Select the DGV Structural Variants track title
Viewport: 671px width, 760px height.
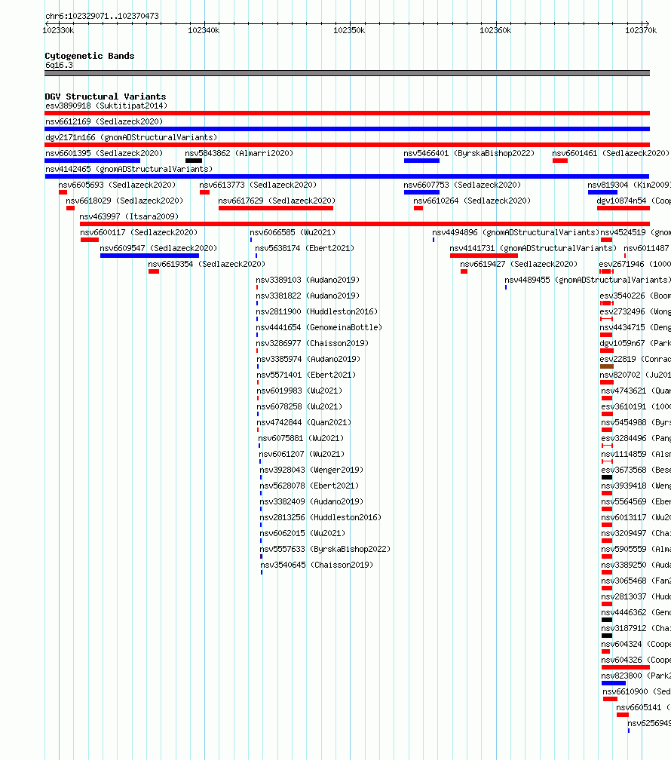106,97
